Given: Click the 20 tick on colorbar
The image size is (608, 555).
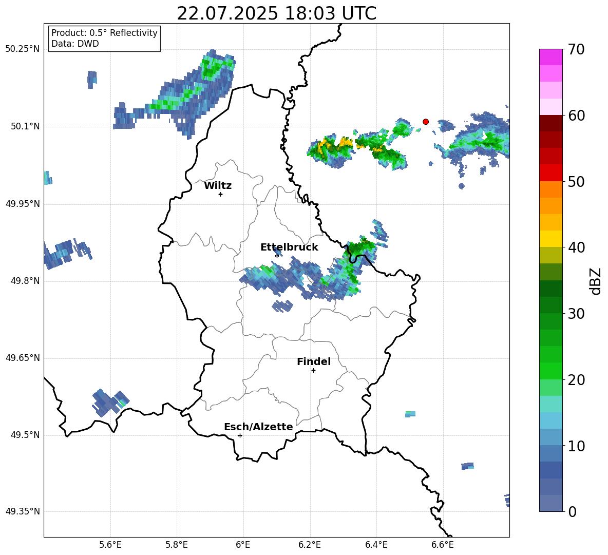Looking at the screenshot, I should pyautogui.click(x=576, y=380).
